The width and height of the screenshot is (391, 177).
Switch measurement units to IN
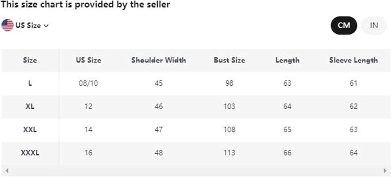tap(374, 25)
